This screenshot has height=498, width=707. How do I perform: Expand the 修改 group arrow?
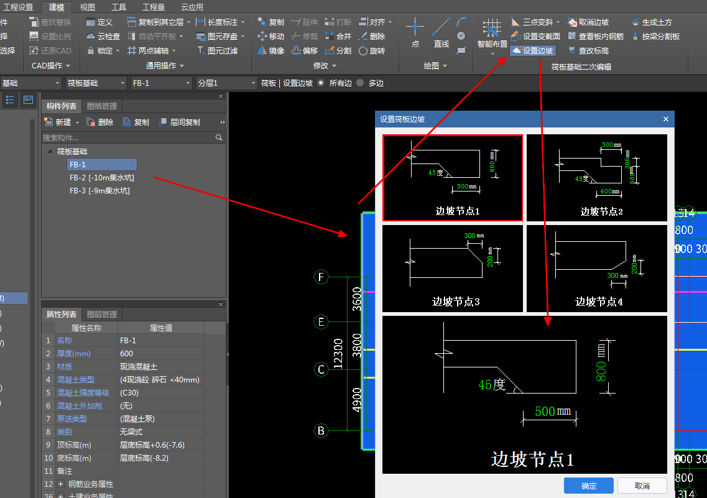pos(334,66)
